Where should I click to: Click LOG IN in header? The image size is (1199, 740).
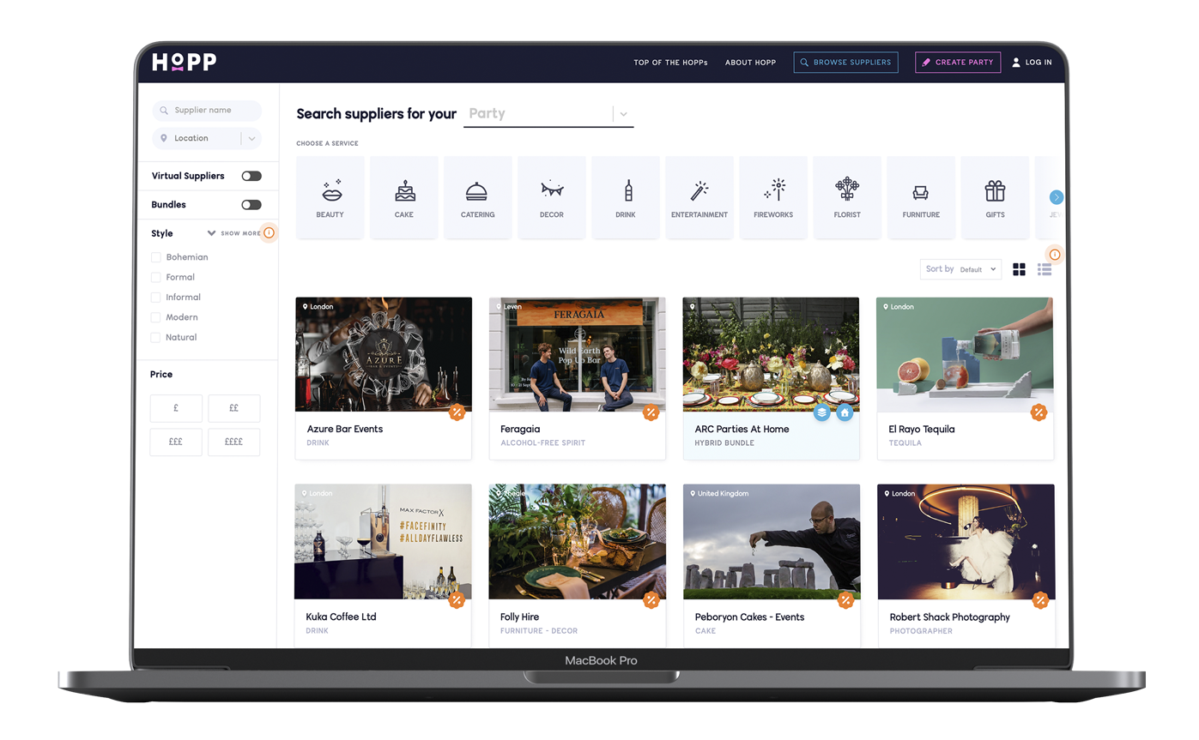click(x=1032, y=63)
